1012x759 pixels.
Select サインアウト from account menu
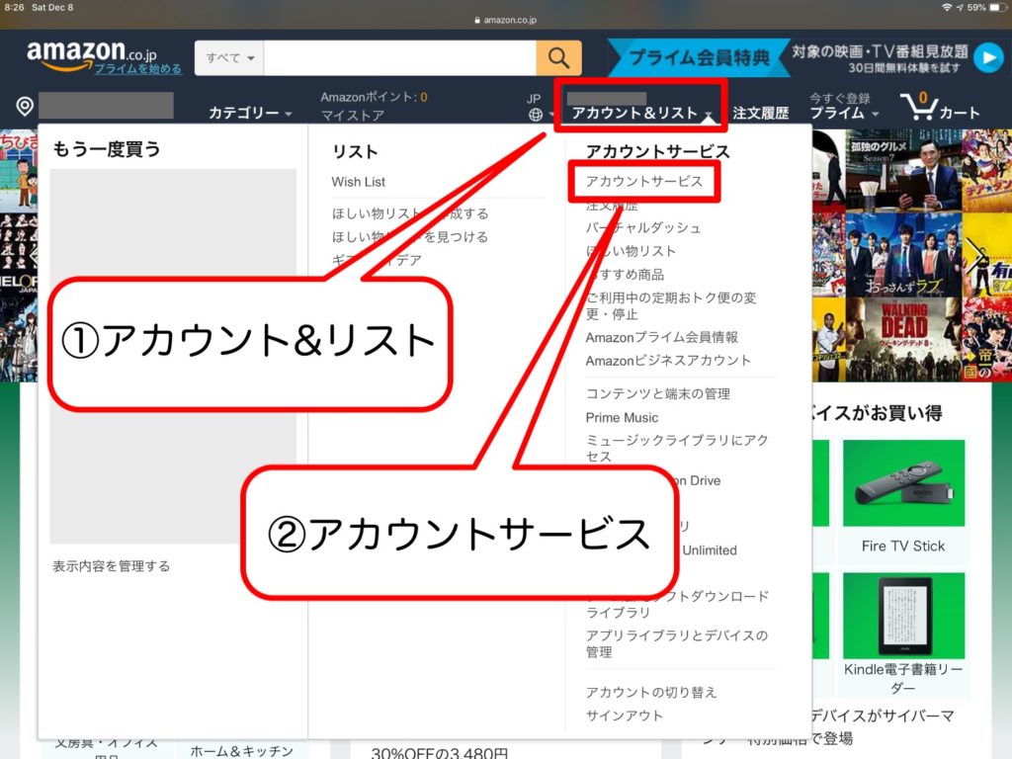click(624, 716)
